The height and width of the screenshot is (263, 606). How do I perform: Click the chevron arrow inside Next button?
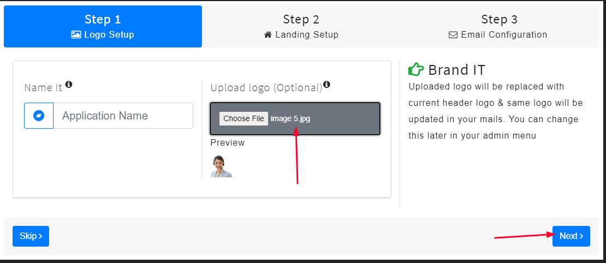tap(581, 236)
